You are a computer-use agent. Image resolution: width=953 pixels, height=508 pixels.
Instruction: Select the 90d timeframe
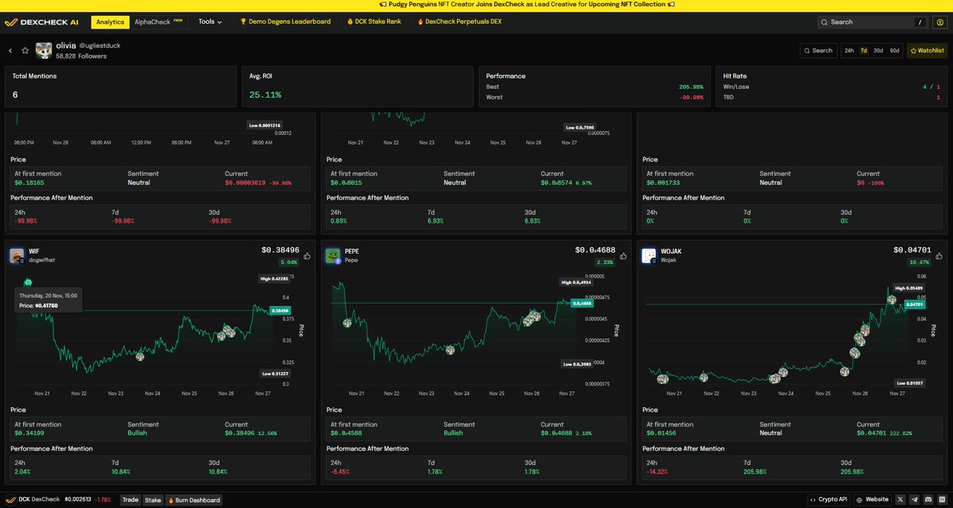pyautogui.click(x=894, y=51)
